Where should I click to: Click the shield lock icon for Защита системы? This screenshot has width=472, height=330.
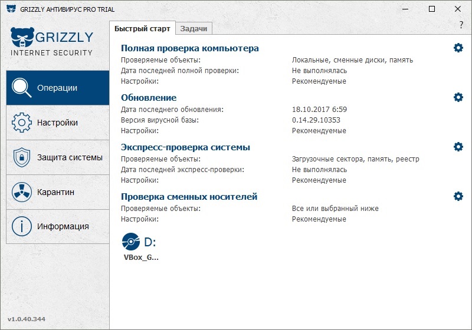click(21, 157)
